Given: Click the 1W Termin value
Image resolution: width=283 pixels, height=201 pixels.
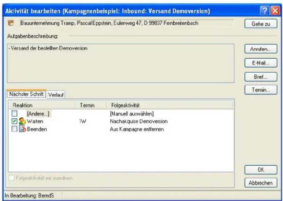Looking at the screenshot, I should pos(82,121).
